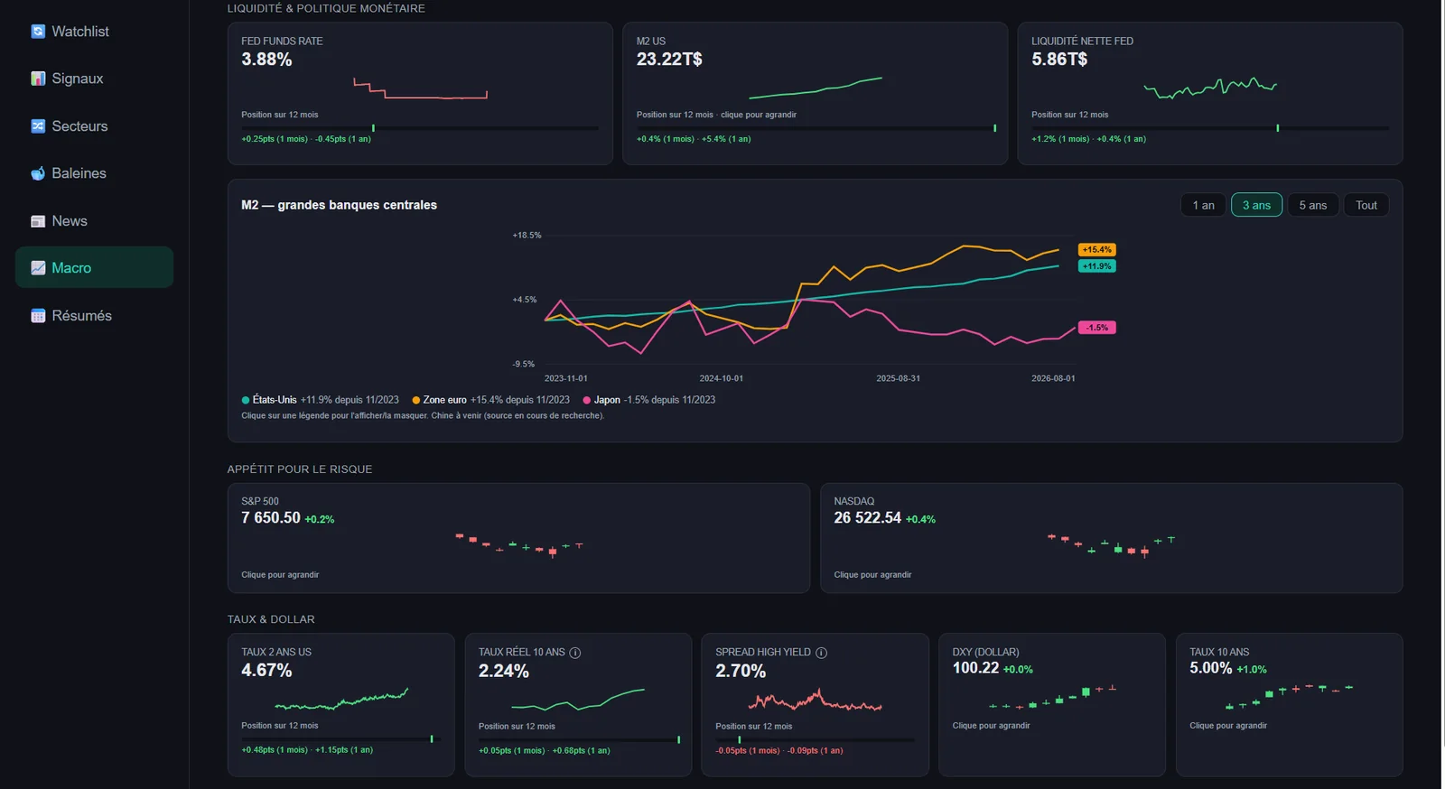Click the Liquidité nette Fed position bar
1445x789 pixels.
coord(1210,128)
